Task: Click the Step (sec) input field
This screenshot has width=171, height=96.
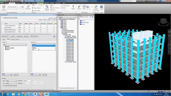Action: coord(27,83)
